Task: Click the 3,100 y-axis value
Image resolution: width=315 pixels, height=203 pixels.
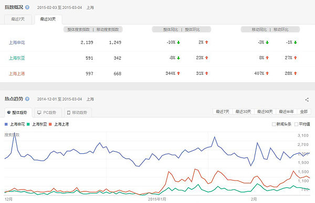Action: (303, 136)
